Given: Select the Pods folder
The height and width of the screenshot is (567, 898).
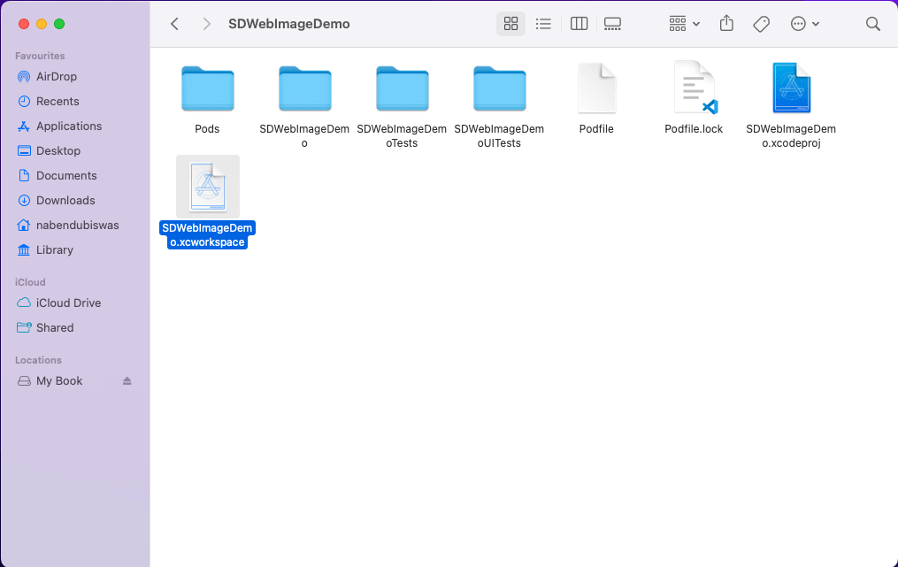Looking at the screenshot, I should click(x=207, y=88).
